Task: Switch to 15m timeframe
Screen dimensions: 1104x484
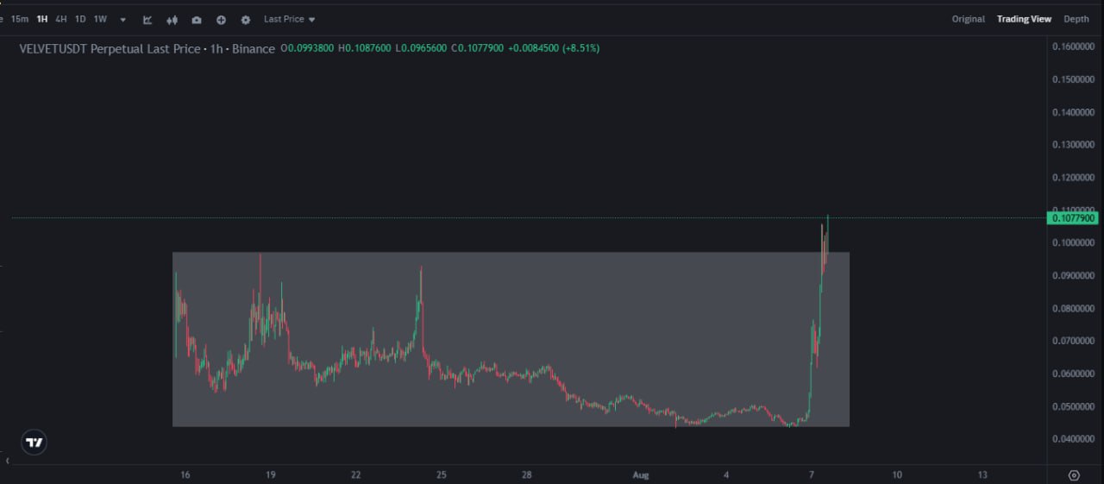Action: click(x=19, y=19)
